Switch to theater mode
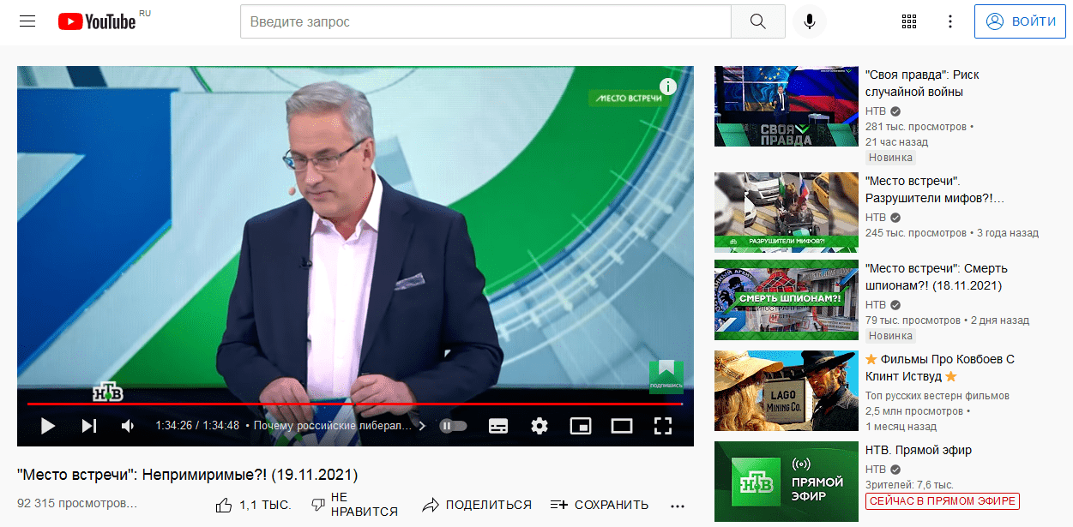 tap(621, 425)
